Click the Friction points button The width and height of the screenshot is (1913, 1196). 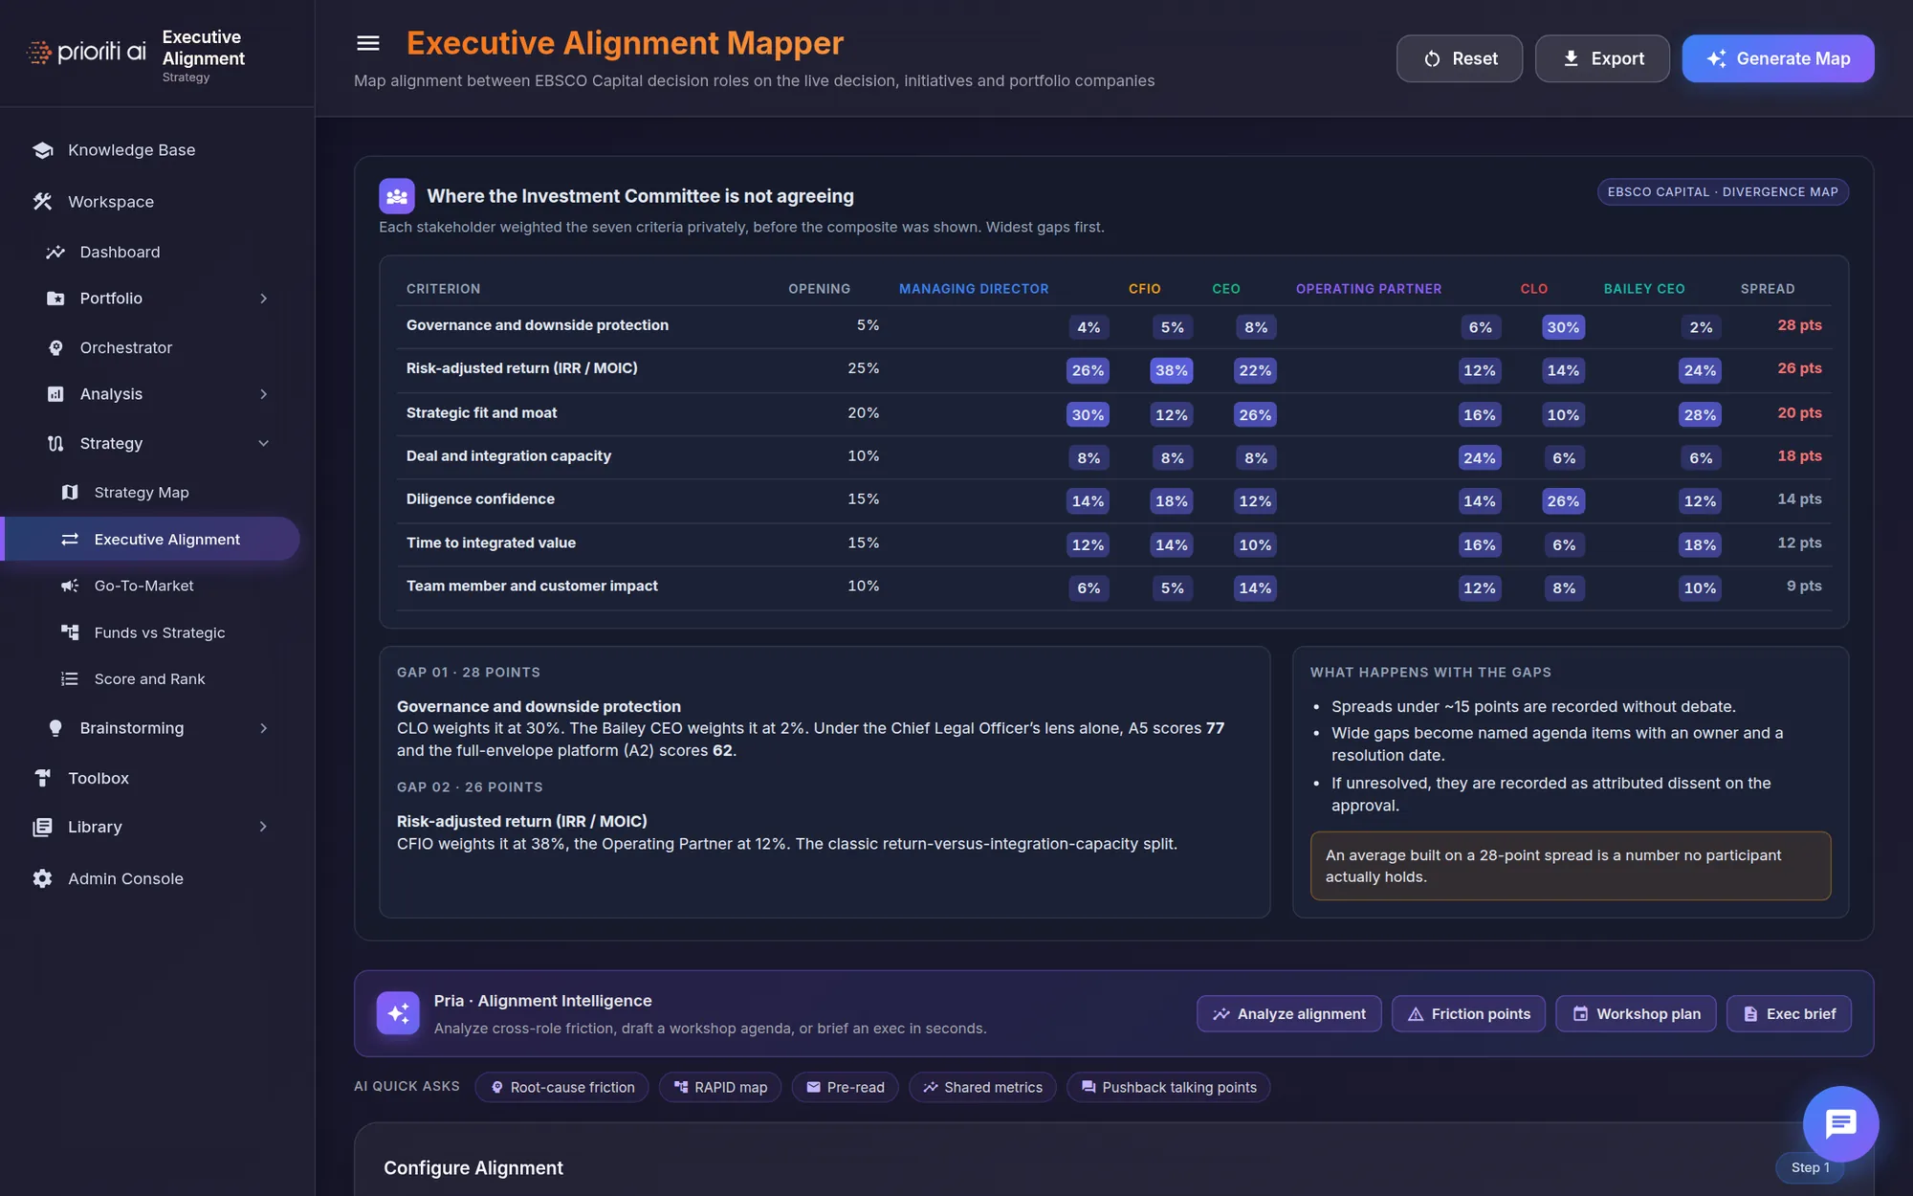(x=1468, y=1014)
